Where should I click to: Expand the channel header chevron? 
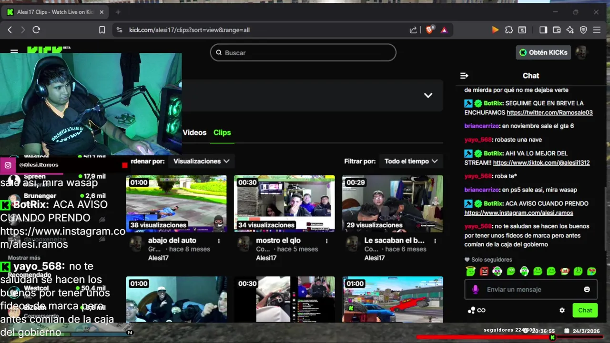point(428,95)
